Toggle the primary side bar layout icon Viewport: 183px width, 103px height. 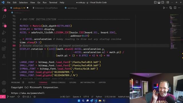tap(155, 2)
